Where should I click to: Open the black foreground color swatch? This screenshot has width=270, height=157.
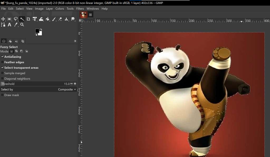(37, 31)
